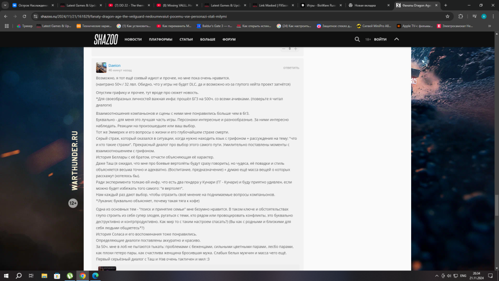This screenshot has height=281, width=499.
Task: Open Microsoft Edge from taskbar
Action: pyautogui.click(x=95, y=276)
